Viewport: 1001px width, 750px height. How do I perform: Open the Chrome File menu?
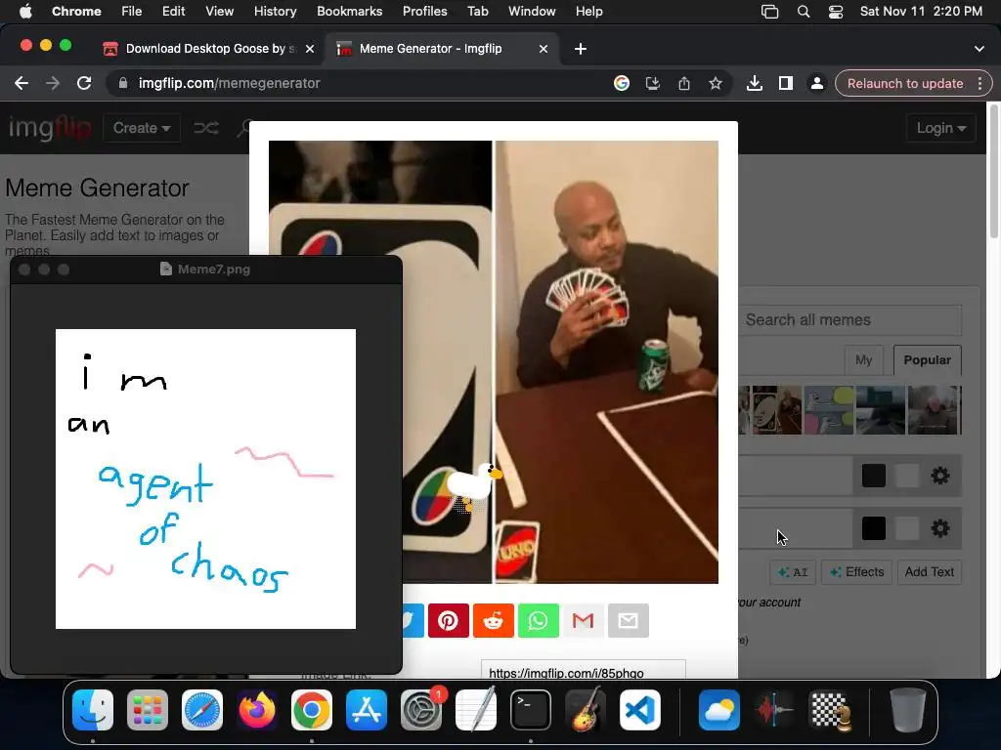coord(132,12)
